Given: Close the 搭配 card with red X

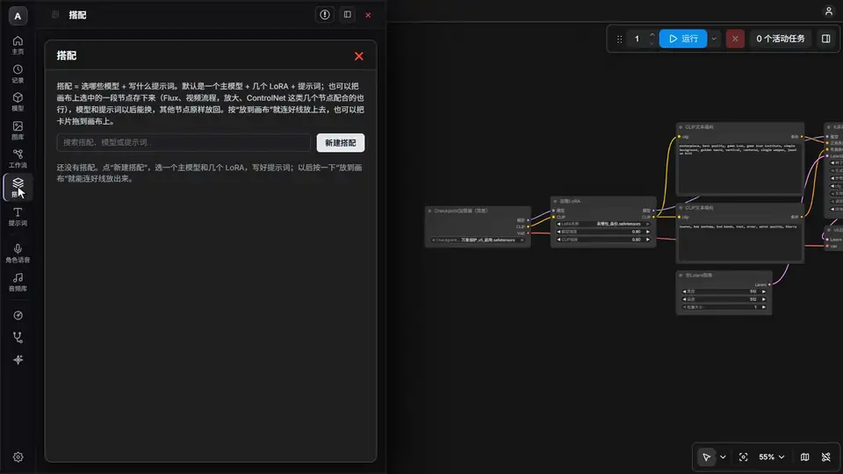Looking at the screenshot, I should [x=359, y=56].
